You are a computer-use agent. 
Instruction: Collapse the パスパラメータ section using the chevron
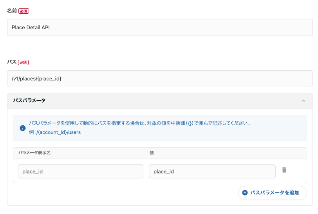(x=303, y=101)
